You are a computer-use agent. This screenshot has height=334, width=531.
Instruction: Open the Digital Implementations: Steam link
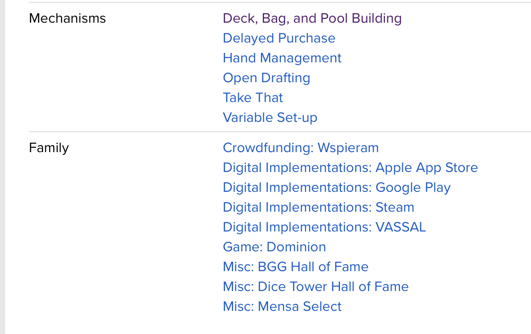(x=318, y=207)
